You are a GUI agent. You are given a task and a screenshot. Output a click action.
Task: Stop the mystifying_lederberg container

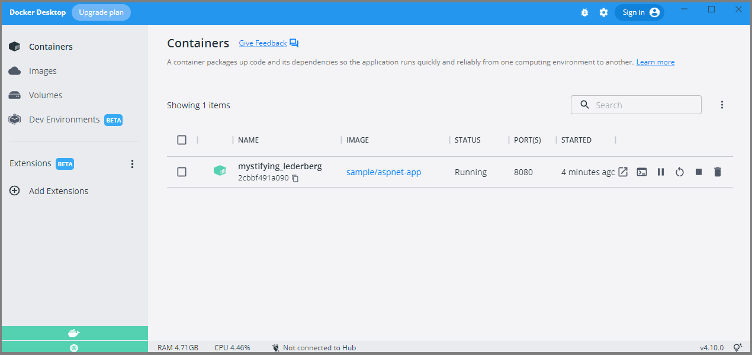[699, 172]
